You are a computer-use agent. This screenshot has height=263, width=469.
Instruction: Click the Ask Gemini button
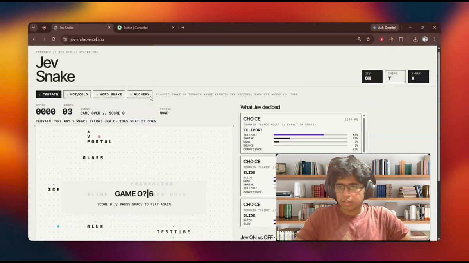point(384,28)
